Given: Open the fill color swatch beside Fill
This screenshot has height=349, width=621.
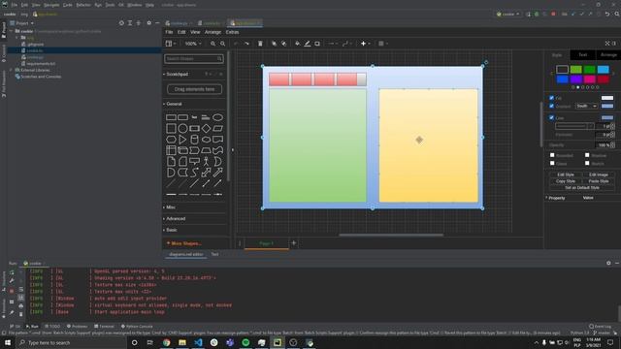Looking at the screenshot, I should click(x=607, y=98).
